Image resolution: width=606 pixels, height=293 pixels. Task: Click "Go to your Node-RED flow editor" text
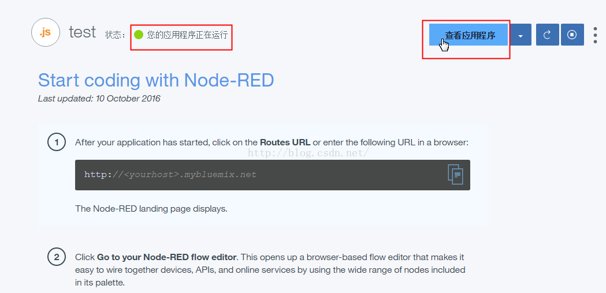point(167,257)
